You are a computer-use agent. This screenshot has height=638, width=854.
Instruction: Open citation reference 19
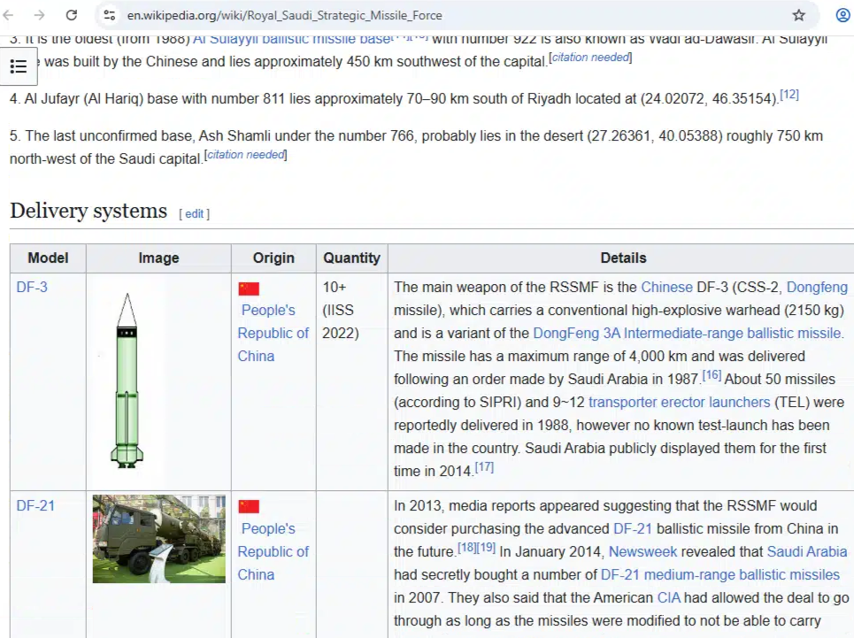(x=486, y=548)
